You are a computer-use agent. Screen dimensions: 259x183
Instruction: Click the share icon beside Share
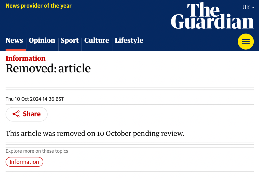pos(16,114)
